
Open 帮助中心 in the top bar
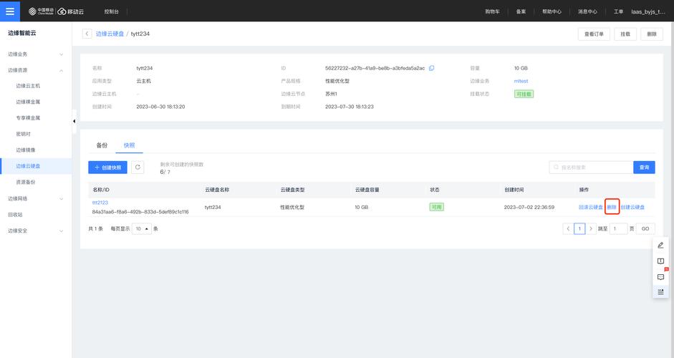(552, 11)
